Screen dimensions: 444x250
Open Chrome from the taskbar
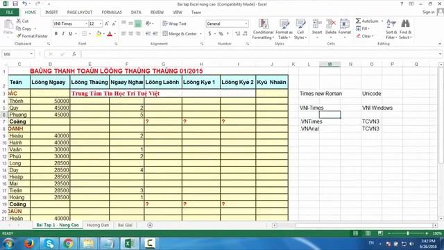pyautogui.click(x=68, y=243)
